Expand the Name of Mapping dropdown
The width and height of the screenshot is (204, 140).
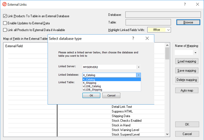pos(195,53)
